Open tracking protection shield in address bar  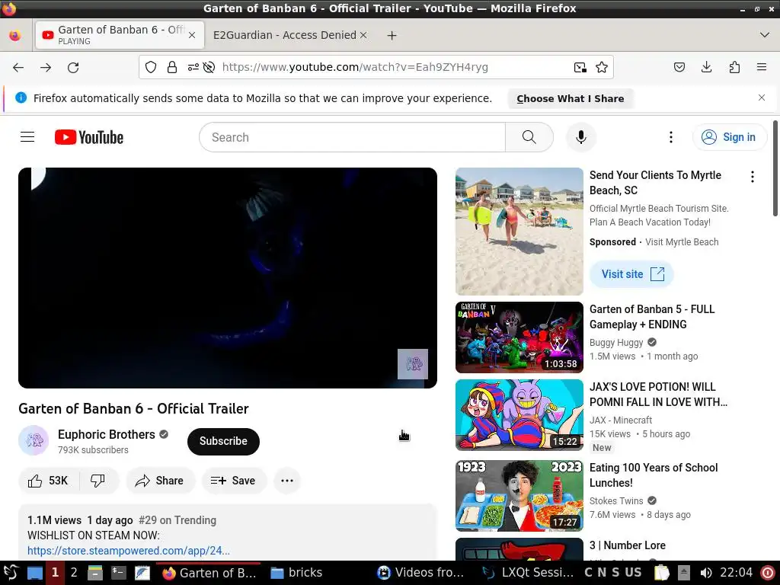point(151,67)
